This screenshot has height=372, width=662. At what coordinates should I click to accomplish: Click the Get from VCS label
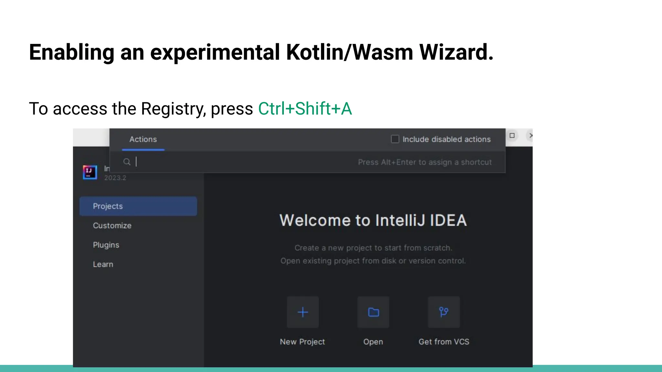coord(444,342)
